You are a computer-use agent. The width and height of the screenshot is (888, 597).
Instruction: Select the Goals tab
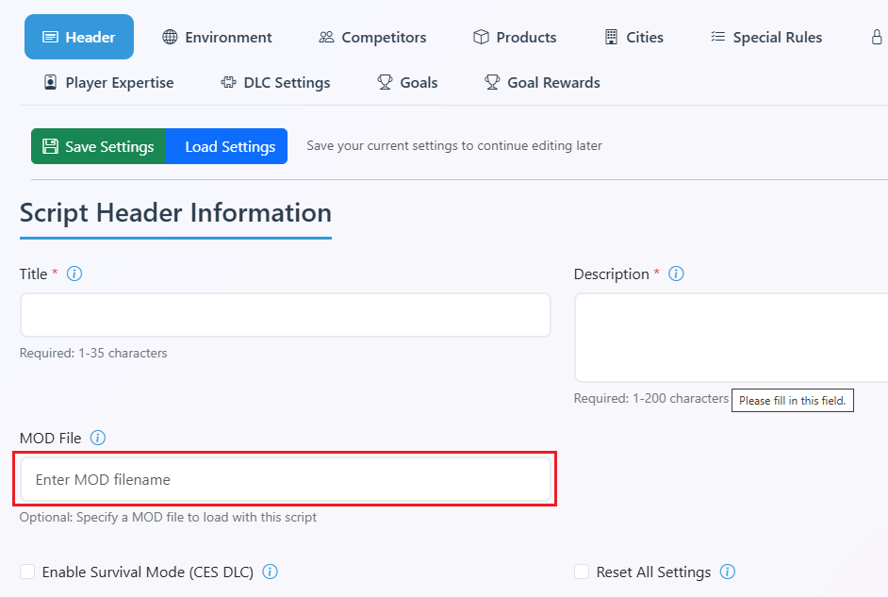[407, 83]
